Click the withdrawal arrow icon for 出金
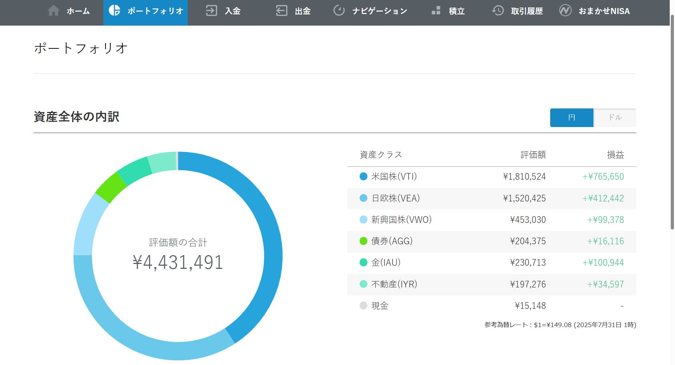The width and height of the screenshot is (675, 365). pos(282,11)
